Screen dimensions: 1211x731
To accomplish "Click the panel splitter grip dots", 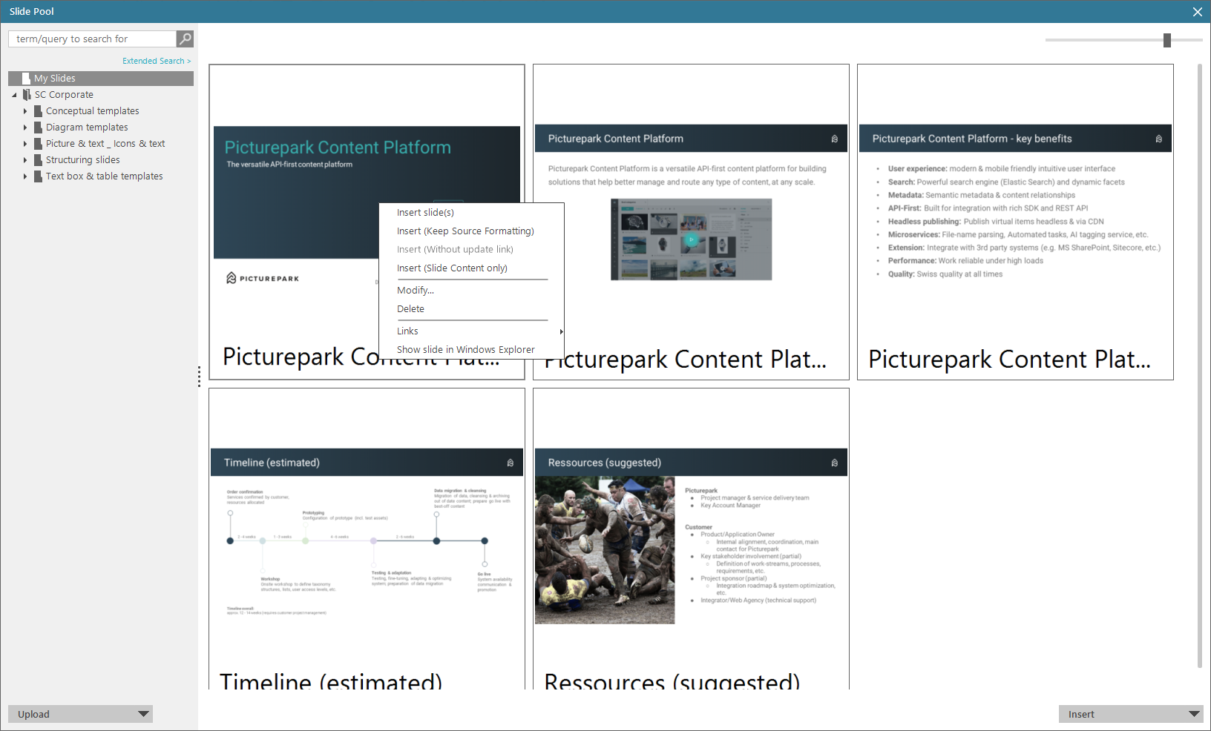I will pos(199,377).
